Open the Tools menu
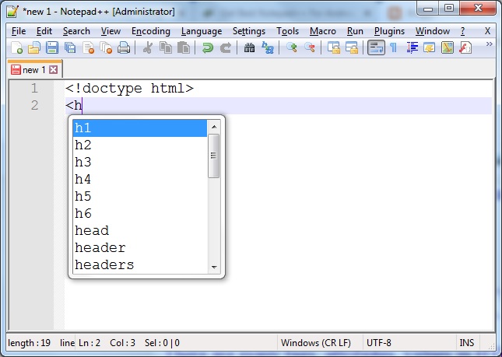The width and height of the screenshot is (502, 357). point(287,31)
